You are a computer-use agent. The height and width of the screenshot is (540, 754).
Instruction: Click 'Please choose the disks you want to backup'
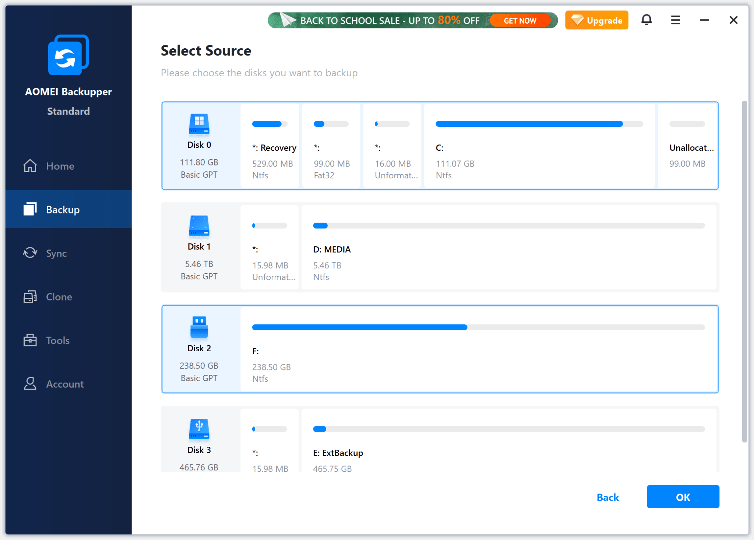pyautogui.click(x=259, y=73)
